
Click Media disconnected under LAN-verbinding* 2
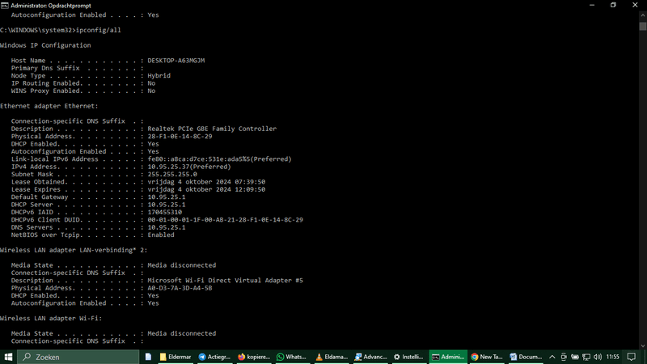click(x=181, y=265)
